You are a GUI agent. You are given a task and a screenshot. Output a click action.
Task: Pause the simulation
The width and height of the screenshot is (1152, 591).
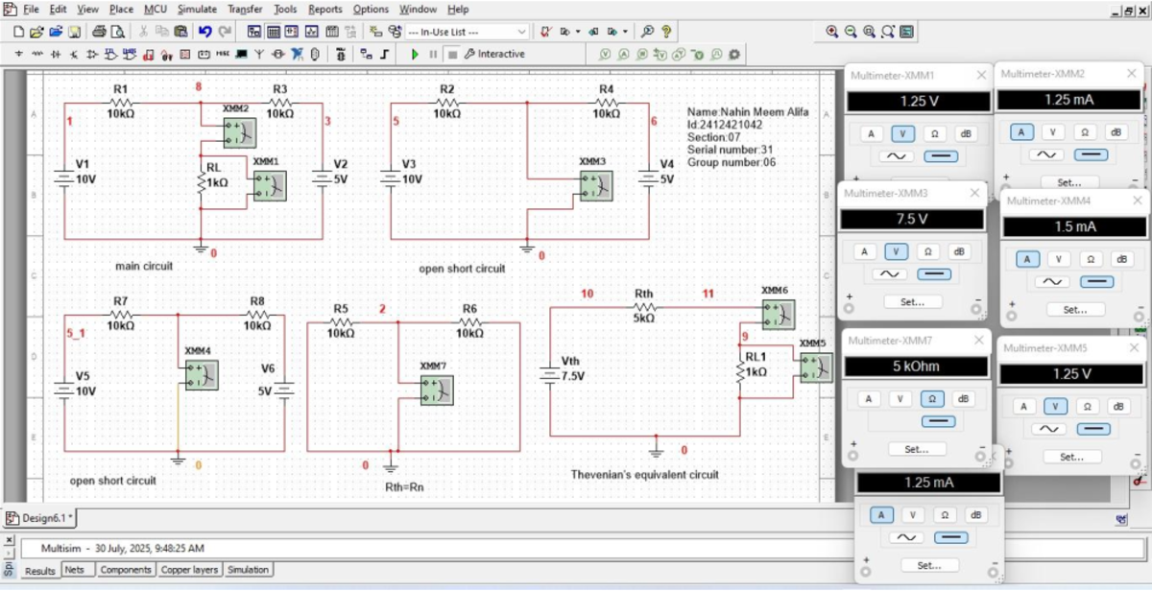coord(433,54)
